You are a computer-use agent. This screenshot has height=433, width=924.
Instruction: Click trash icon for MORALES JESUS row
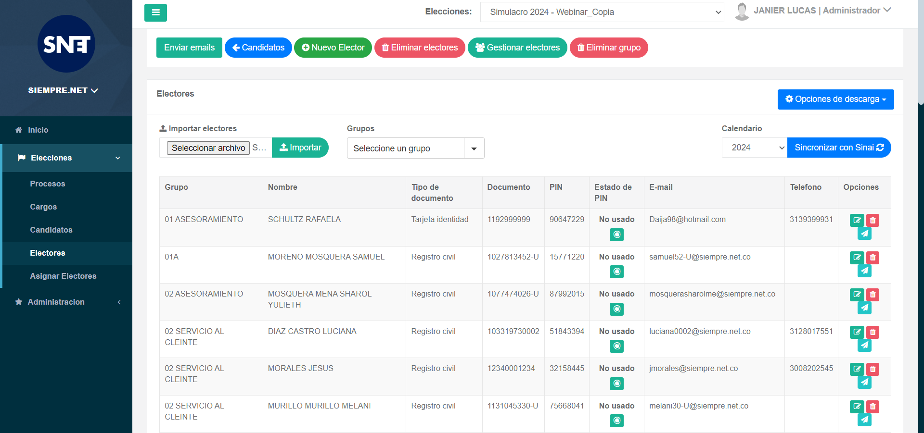tap(873, 369)
